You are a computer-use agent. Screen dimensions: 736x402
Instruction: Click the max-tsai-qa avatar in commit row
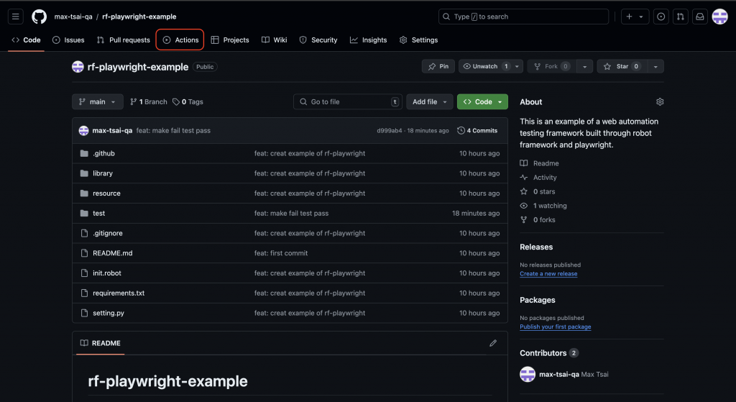pyautogui.click(x=83, y=131)
